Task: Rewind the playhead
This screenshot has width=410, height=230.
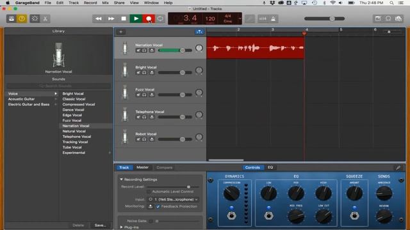Action: coord(99,19)
